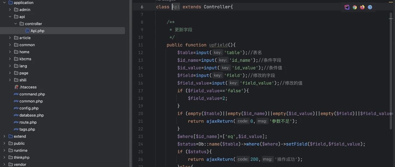The height and width of the screenshot is (167, 395).
Task: Select the thinkphp folder row
Action: [62, 157]
